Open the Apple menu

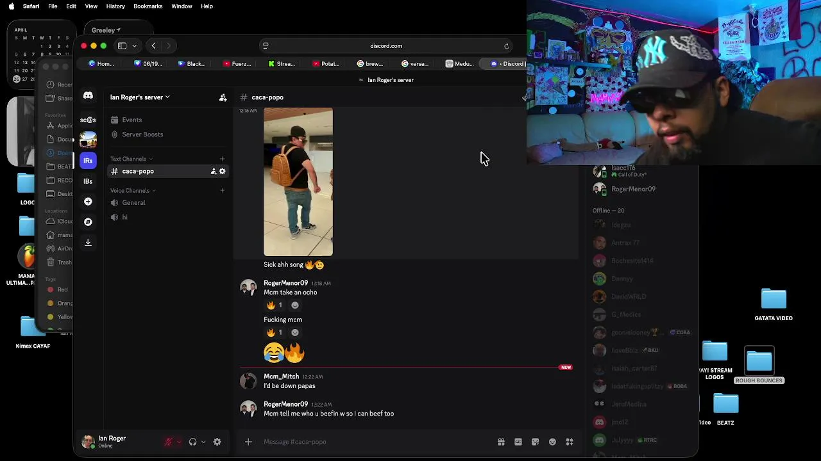tap(11, 6)
